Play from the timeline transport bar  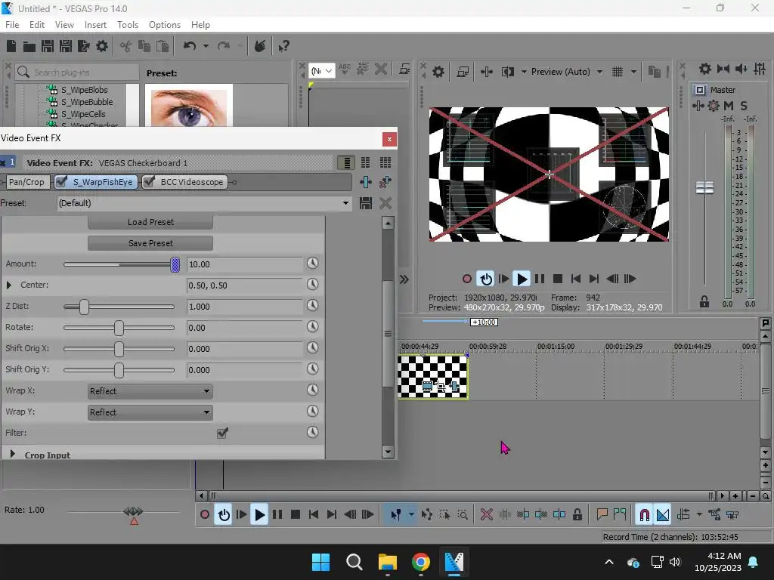259,515
